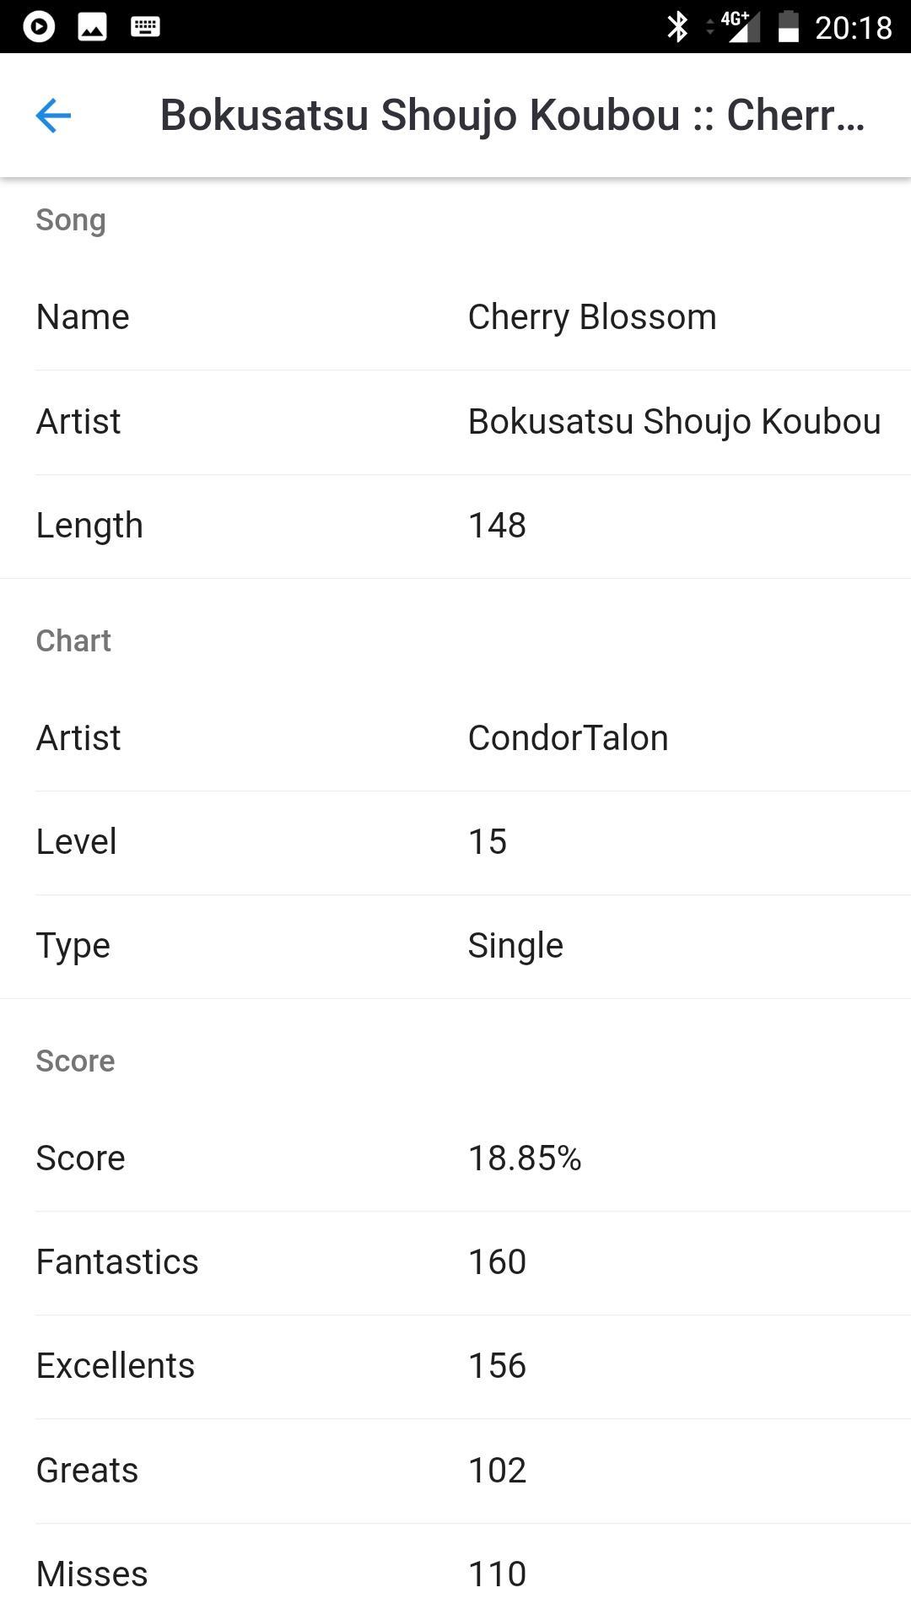
Task: Tap the Bluetooth status icon
Action: click(677, 26)
